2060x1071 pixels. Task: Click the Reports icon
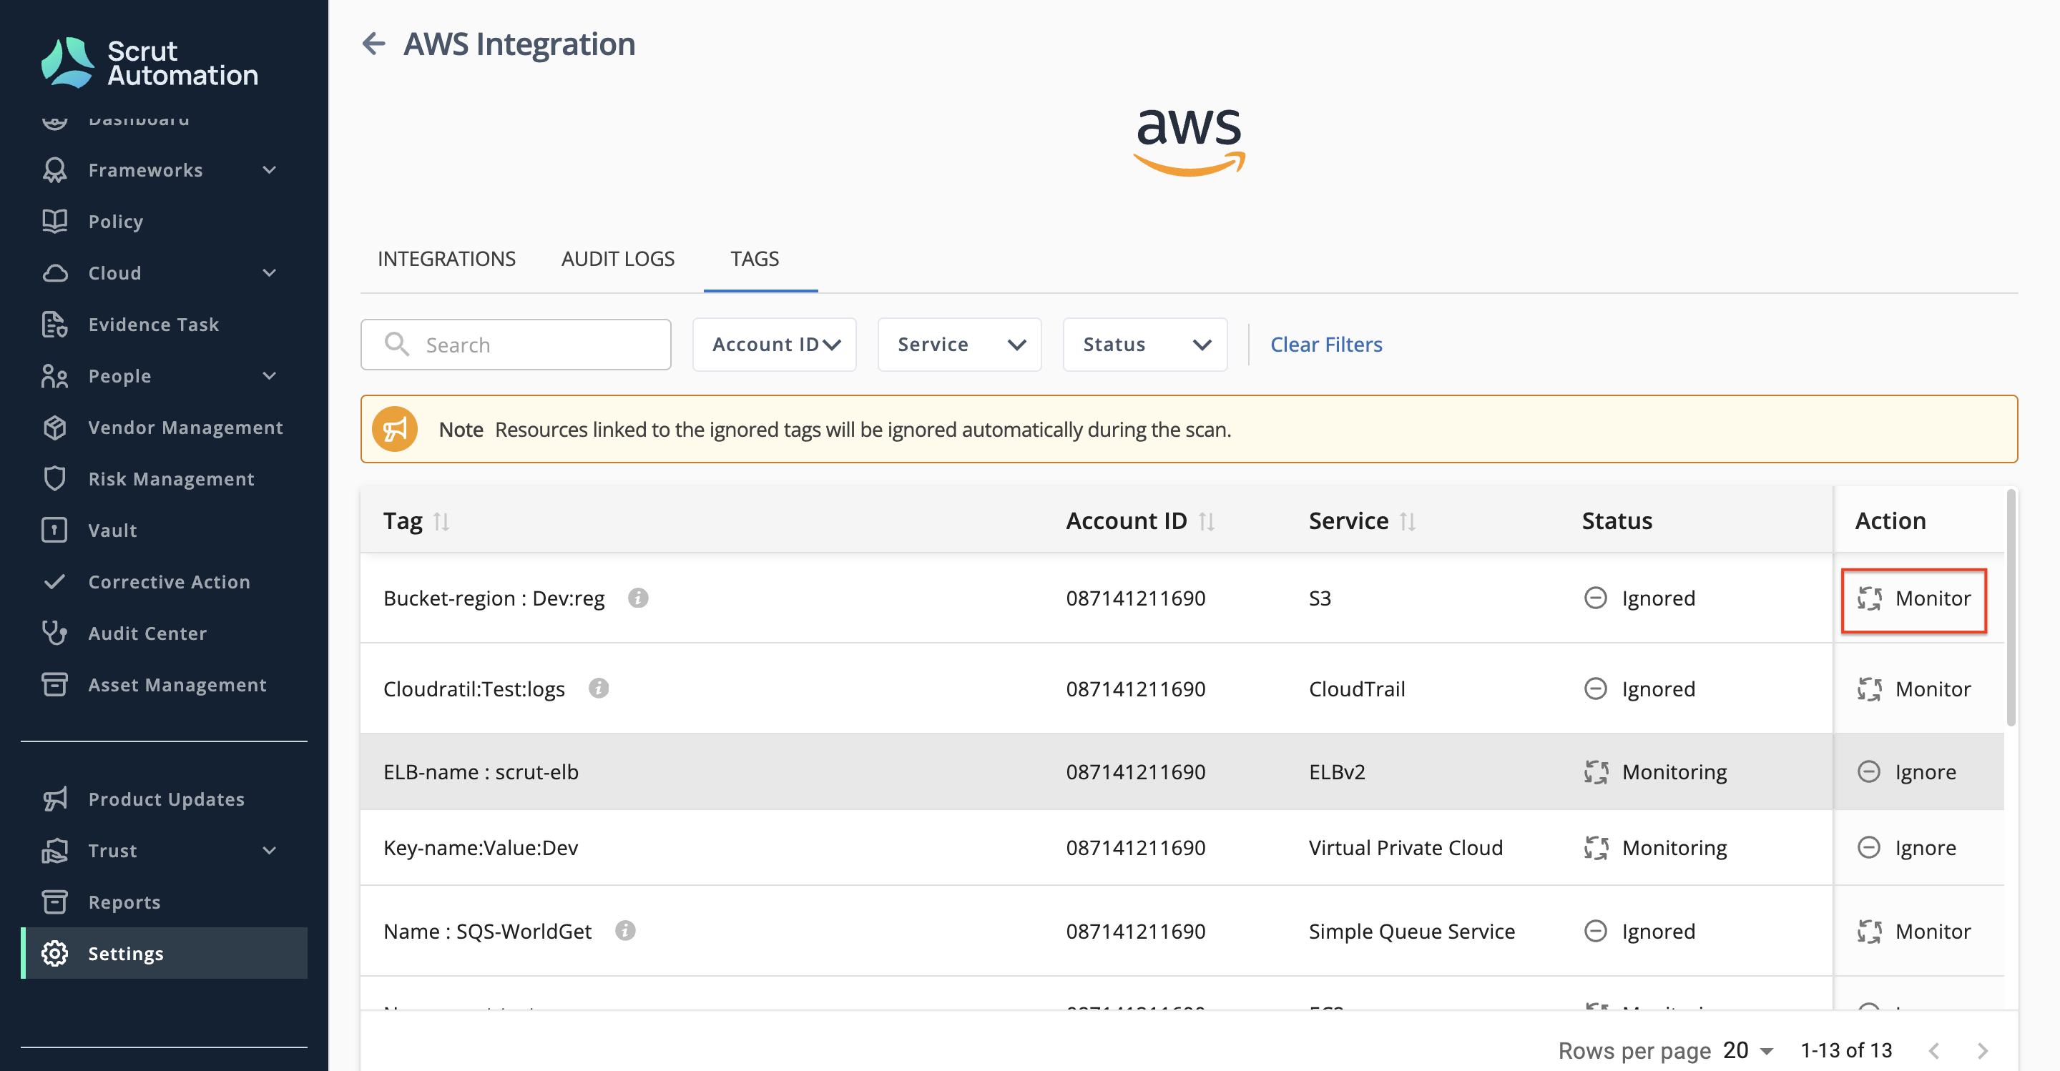pos(54,902)
